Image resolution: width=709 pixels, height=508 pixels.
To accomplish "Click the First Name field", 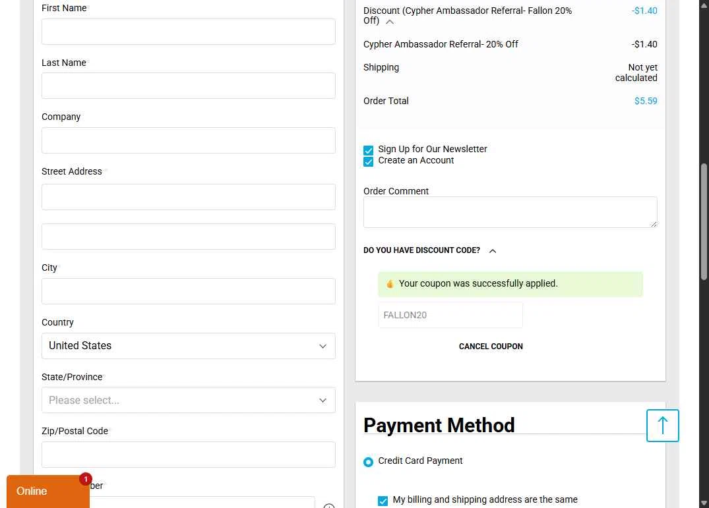I will click(x=189, y=32).
